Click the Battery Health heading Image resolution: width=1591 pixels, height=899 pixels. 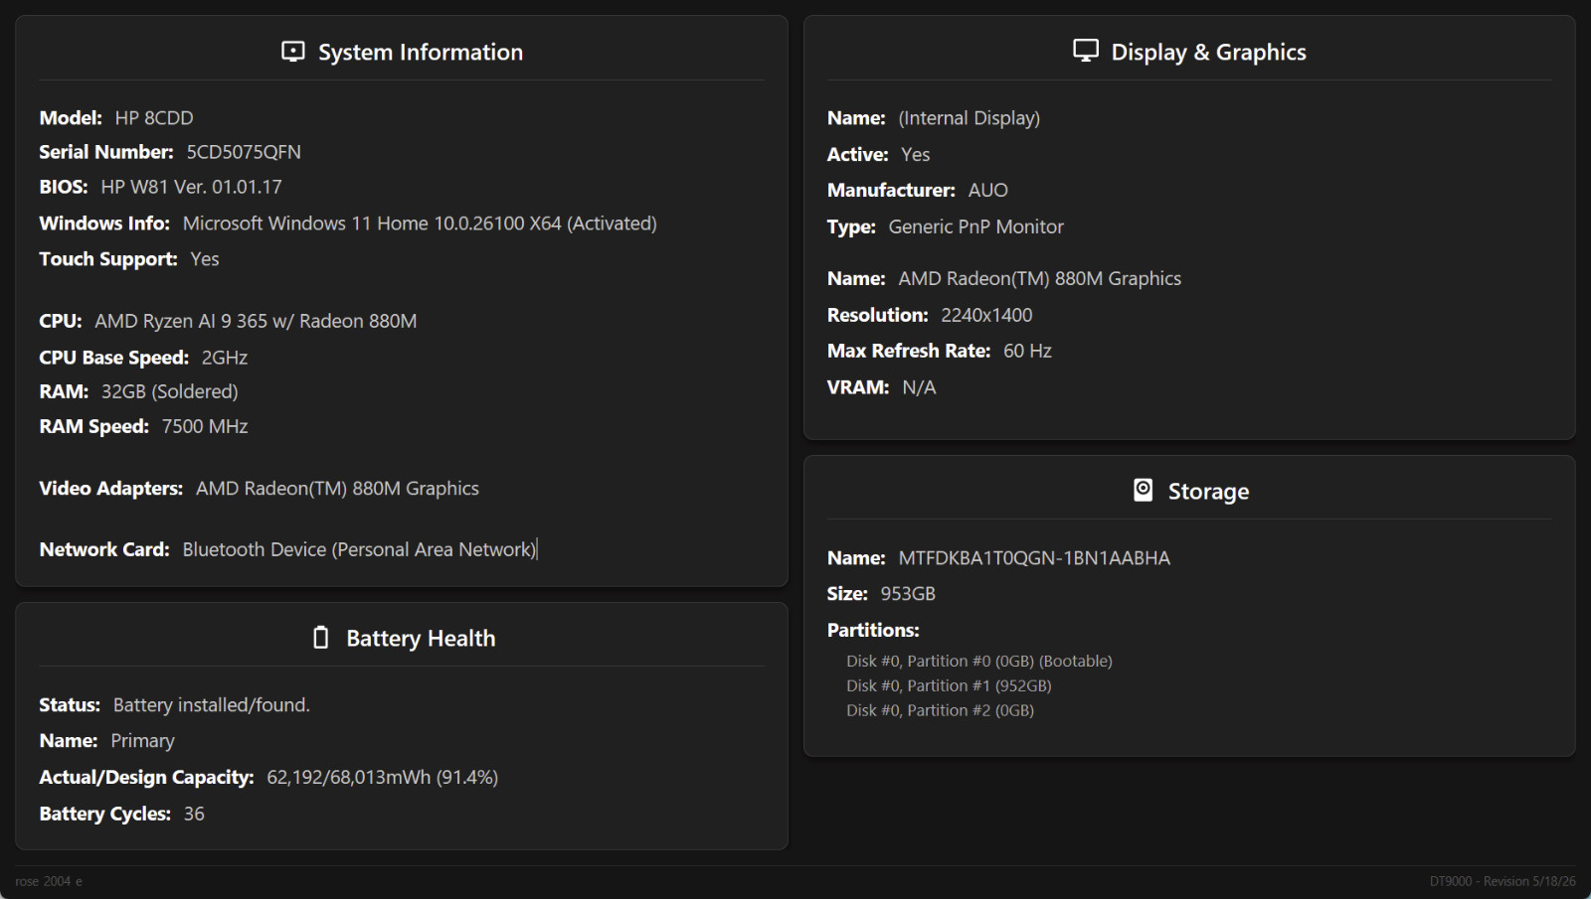pos(421,638)
